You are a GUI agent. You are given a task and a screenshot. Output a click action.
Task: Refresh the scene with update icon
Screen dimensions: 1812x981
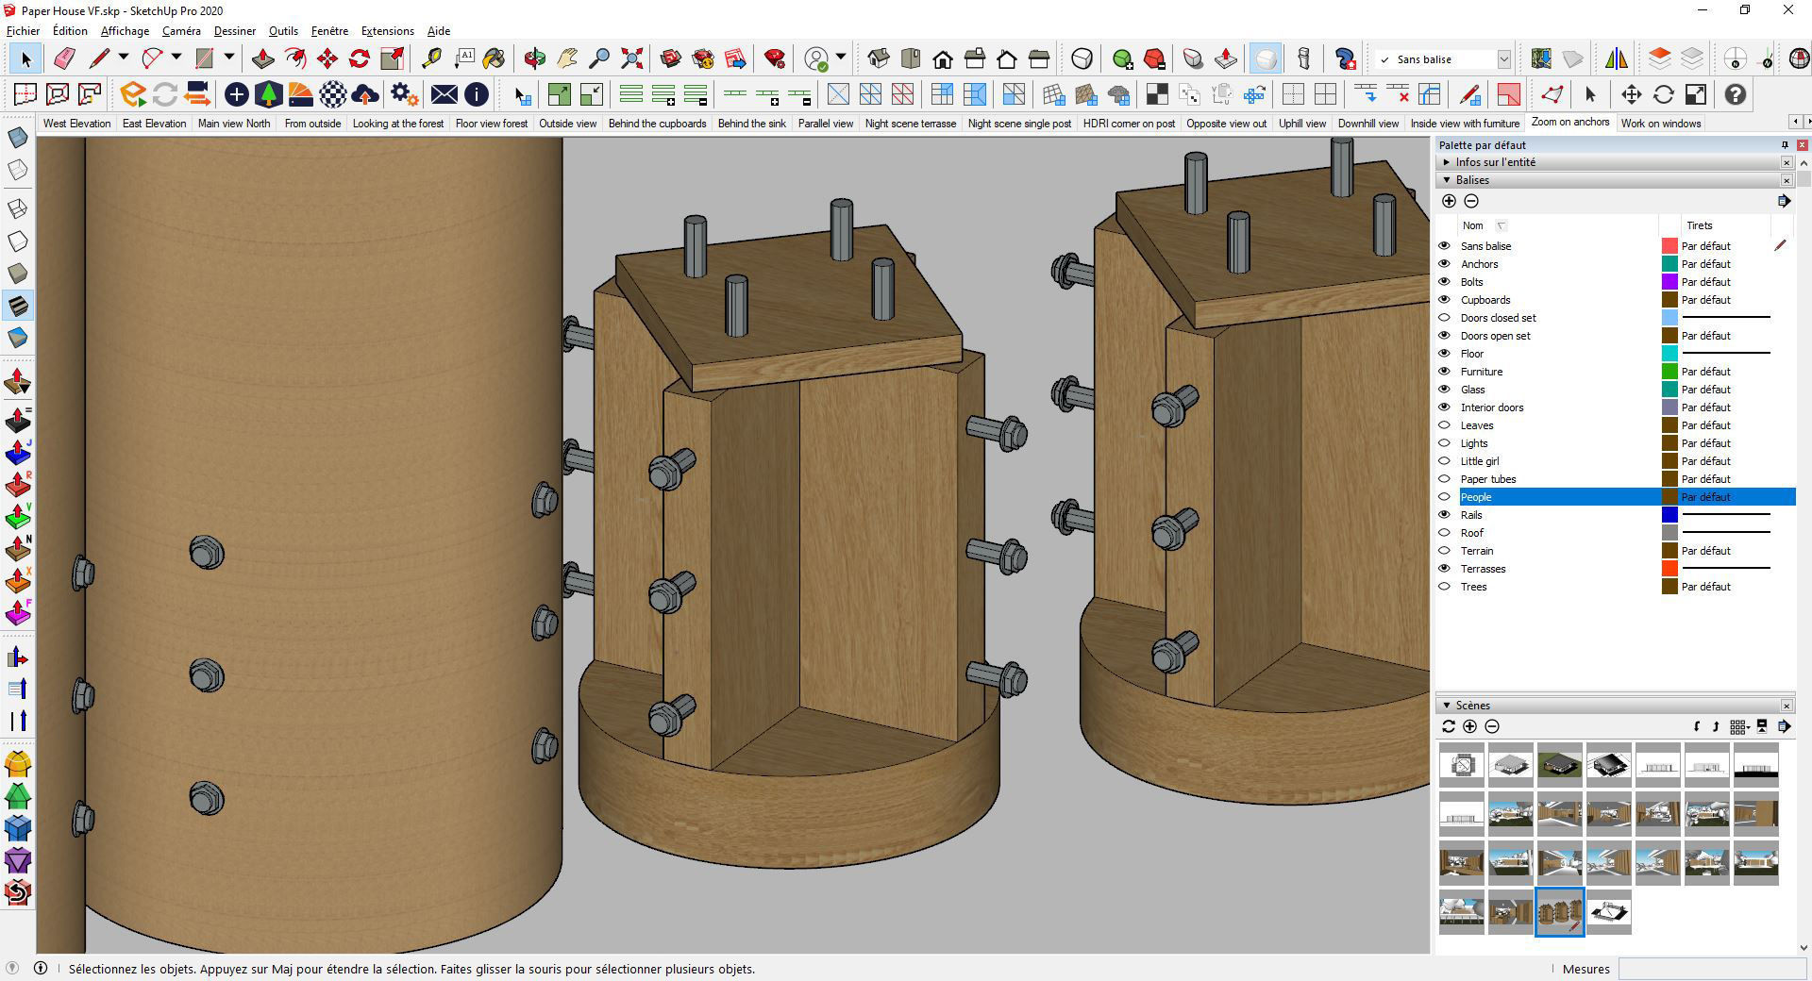pos(1448,726)
